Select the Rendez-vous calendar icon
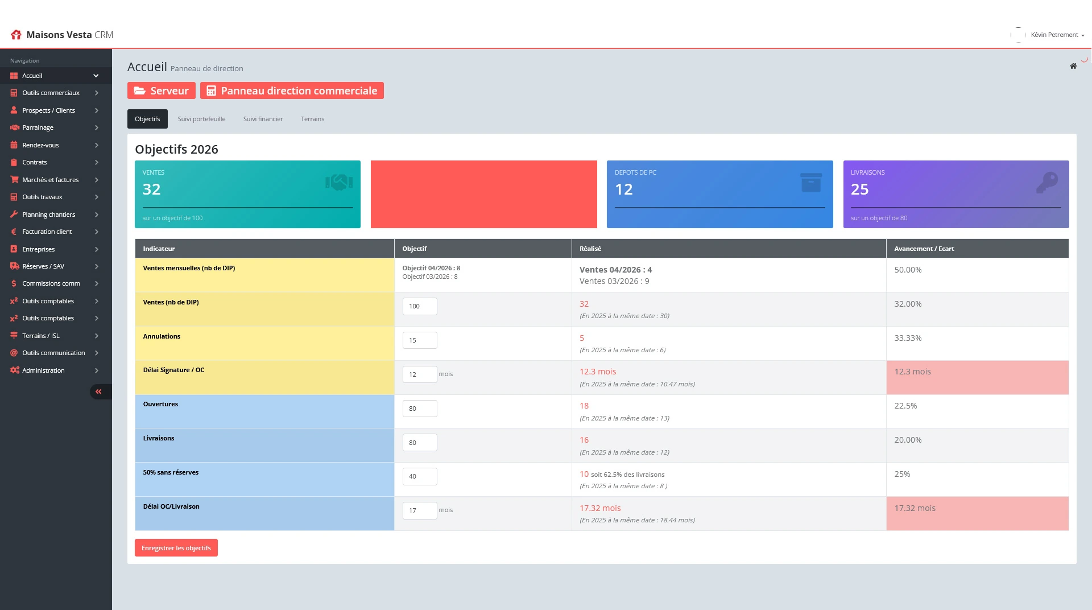The width and height of the screenshot is (1092, 610). [x=15, y=145]
